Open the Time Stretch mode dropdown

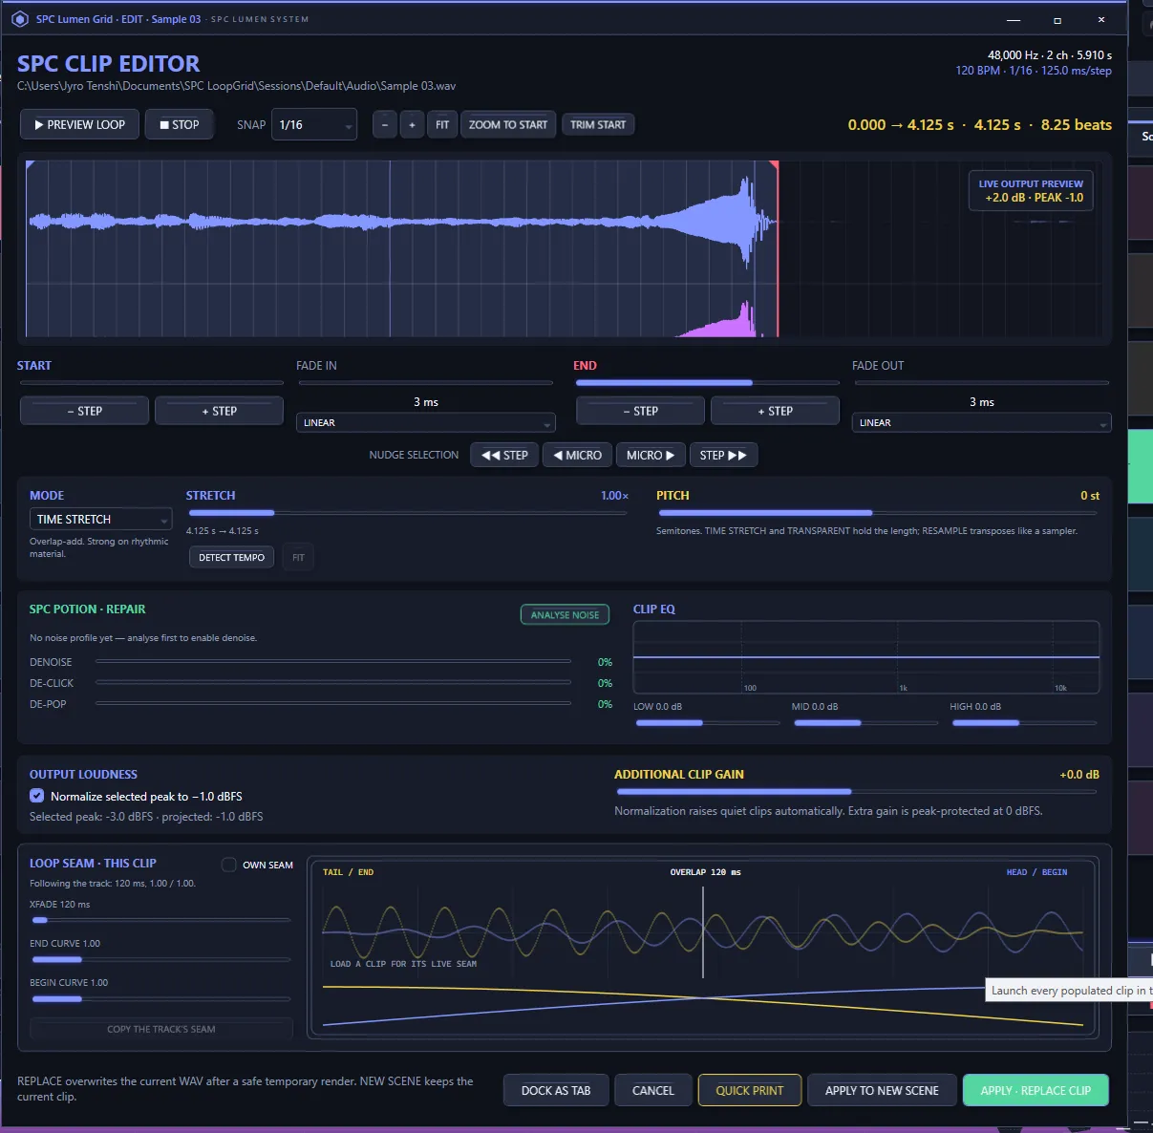[100, 519]
